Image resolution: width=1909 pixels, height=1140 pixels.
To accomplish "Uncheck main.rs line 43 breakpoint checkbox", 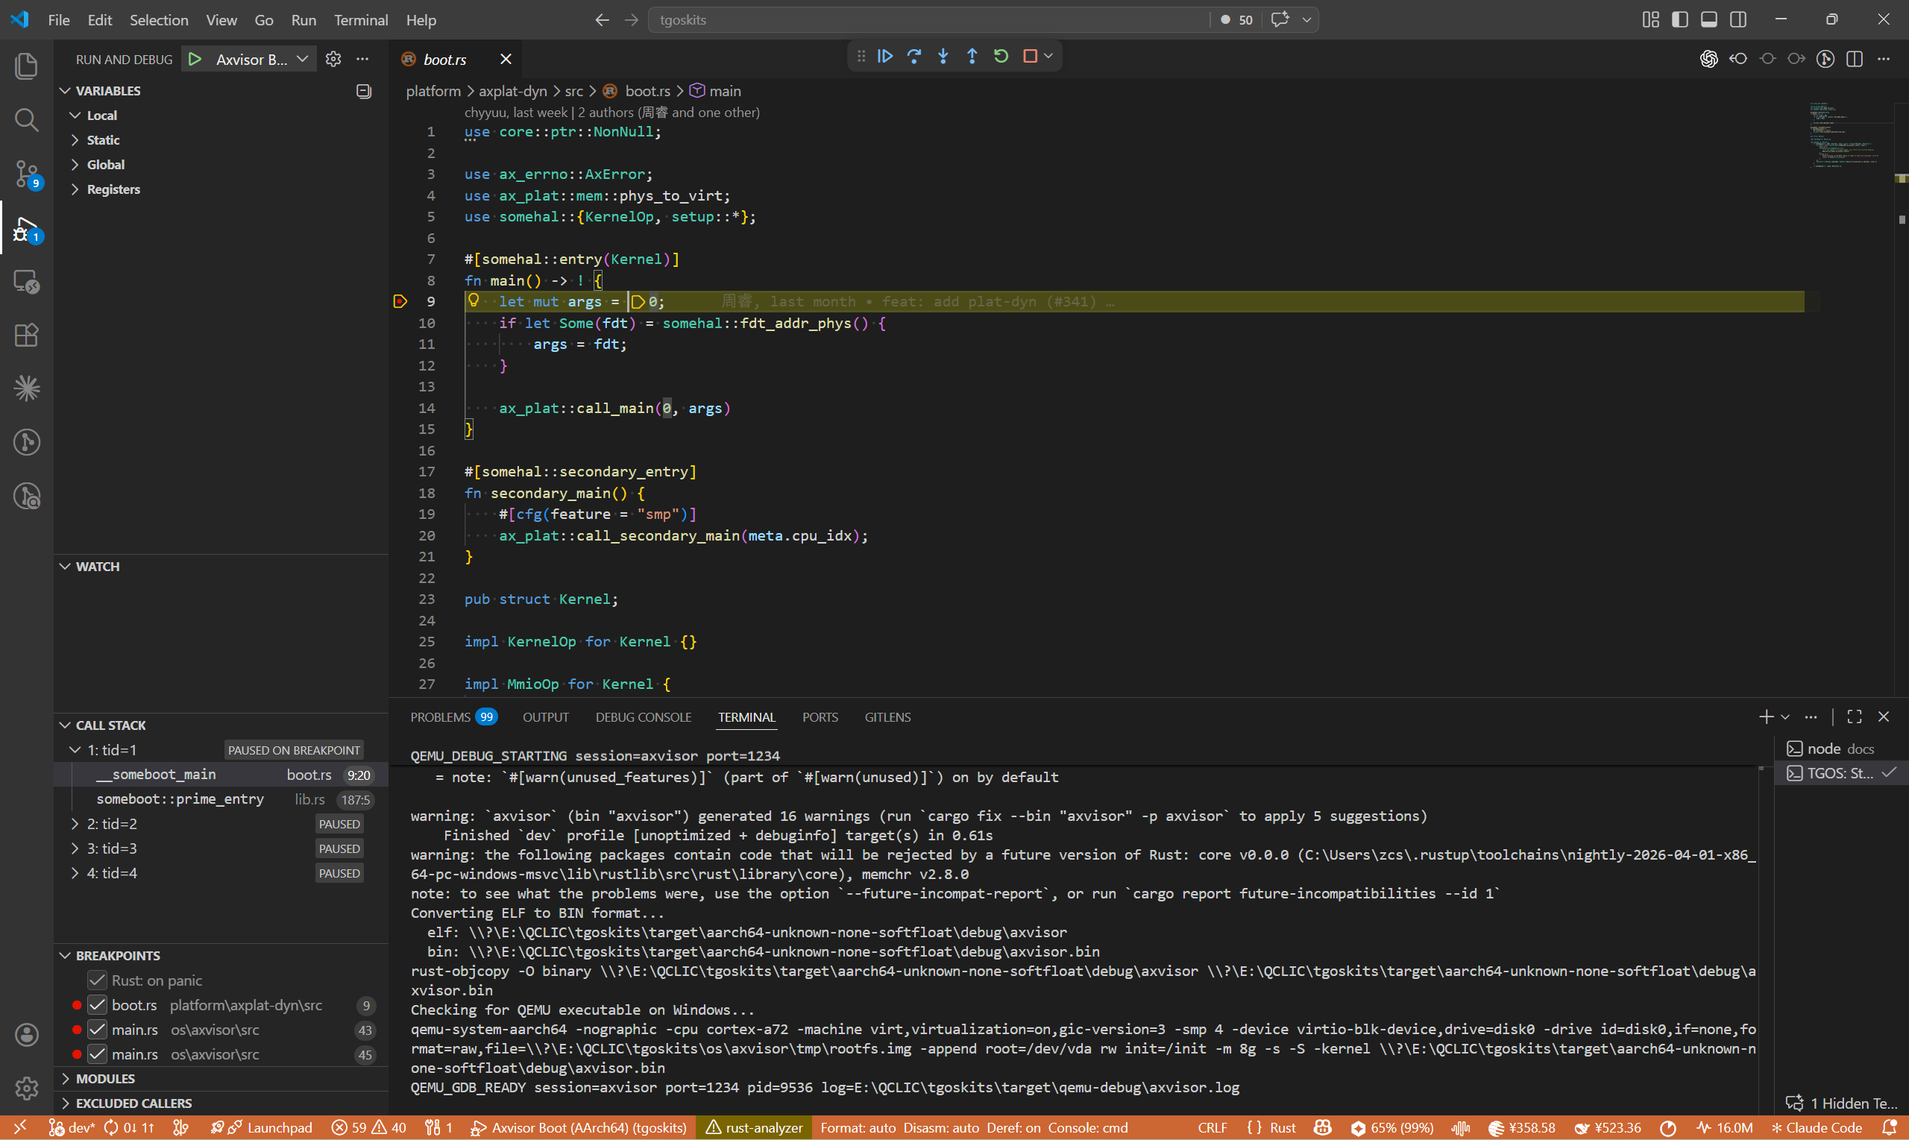I will 97,1030.
